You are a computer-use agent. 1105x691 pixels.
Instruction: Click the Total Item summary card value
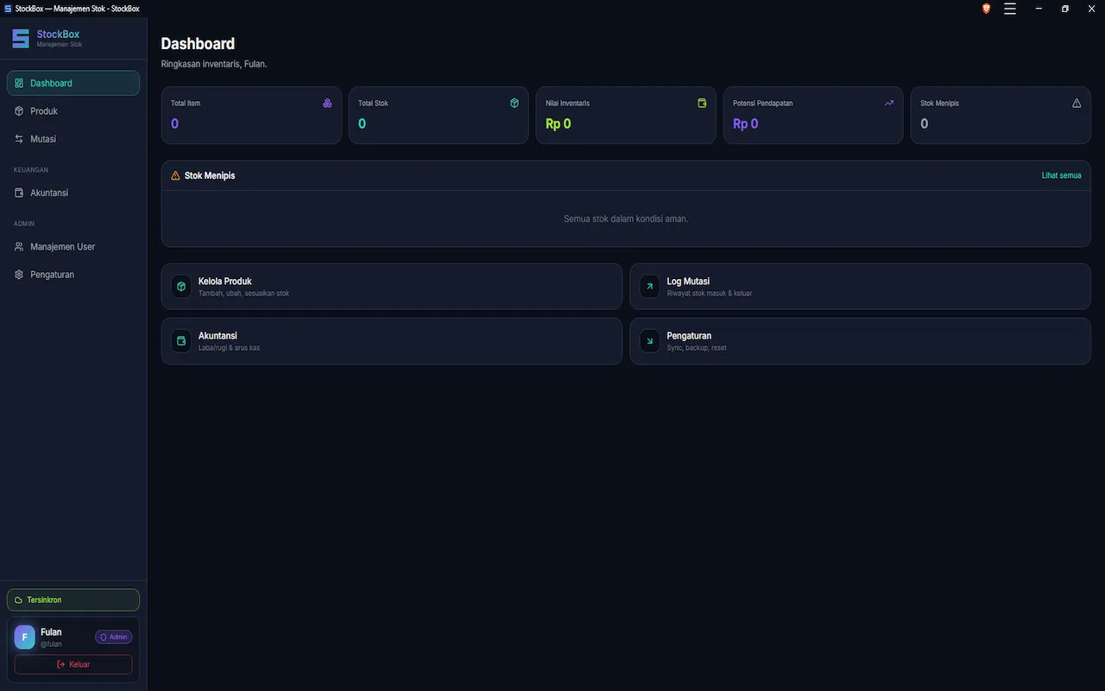(x=174, y=124)
